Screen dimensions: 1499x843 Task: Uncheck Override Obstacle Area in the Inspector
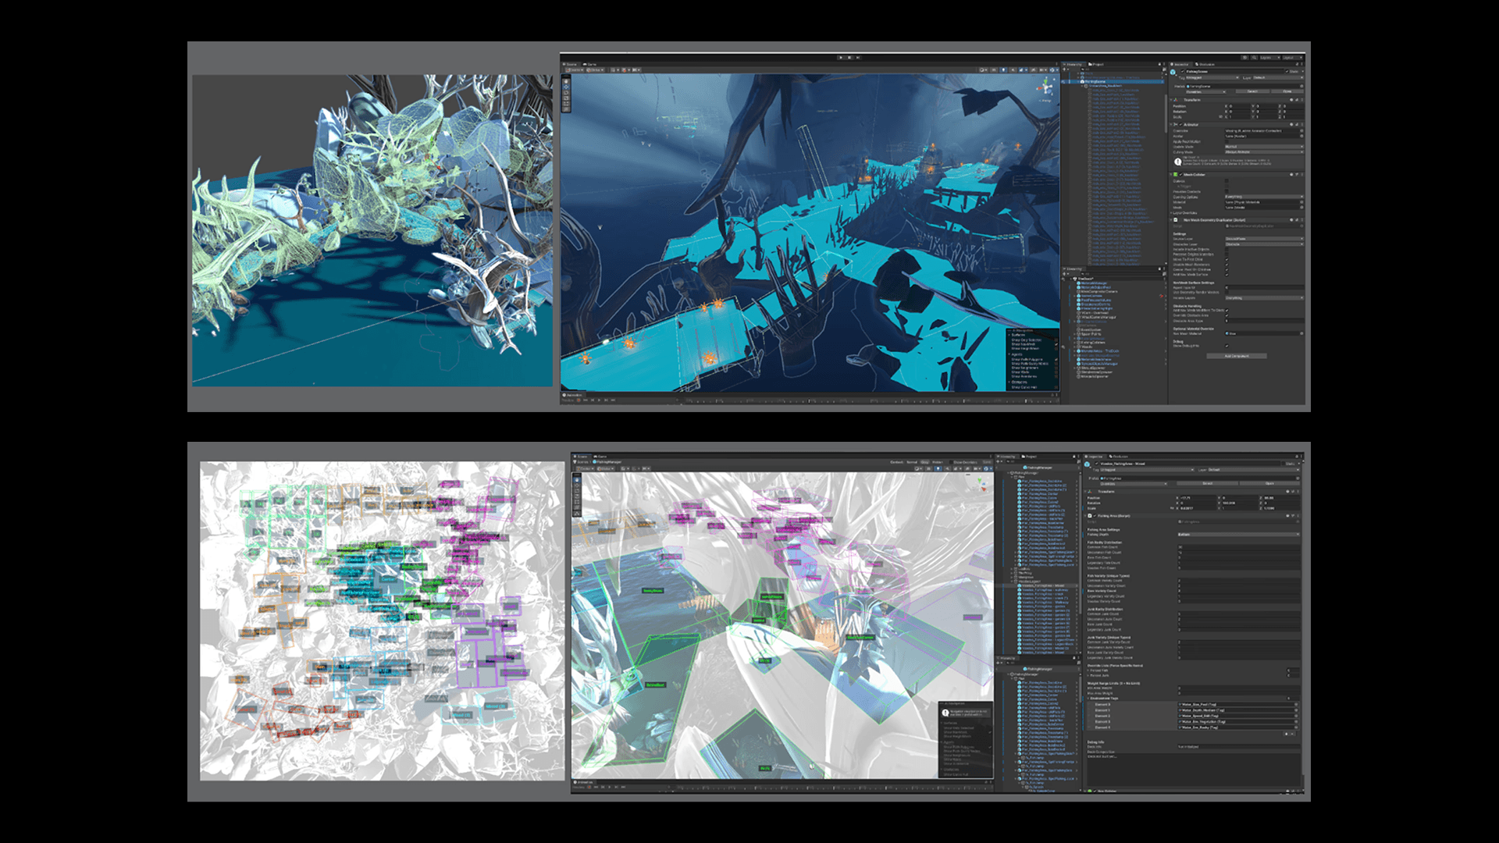tap(1227, 315)
